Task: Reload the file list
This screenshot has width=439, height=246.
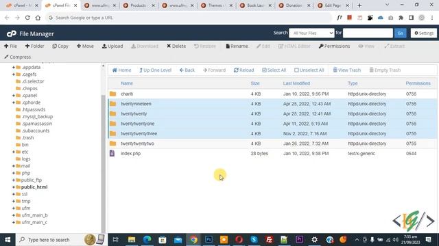Action: pos(244,70)
